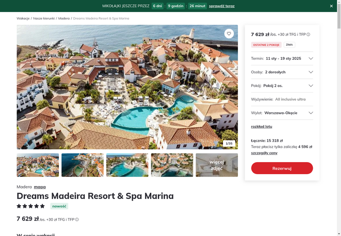Open the rozkład lotu link
The image size is (341, 236).
(x=261, y=126)
